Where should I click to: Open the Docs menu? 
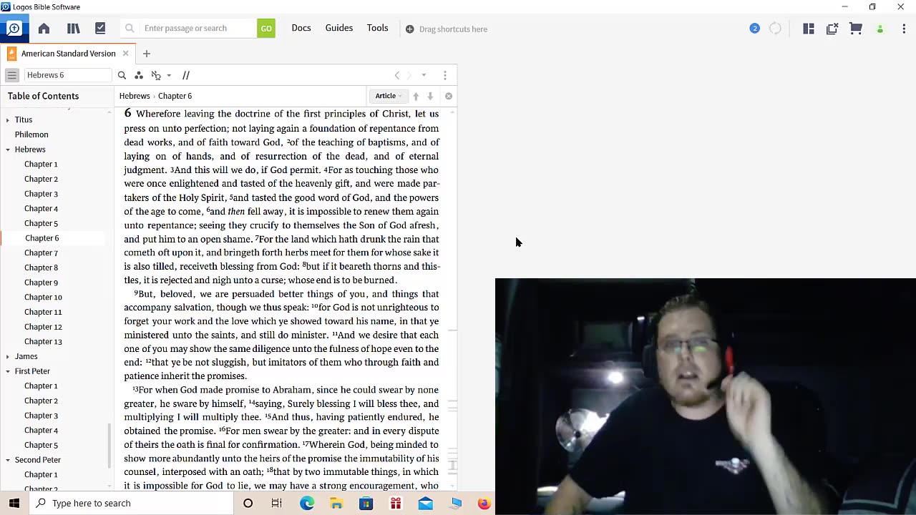click(301, 28)
